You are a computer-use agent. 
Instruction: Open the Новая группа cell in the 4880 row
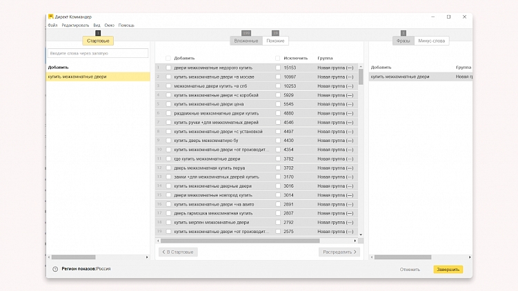pos(335,113)
